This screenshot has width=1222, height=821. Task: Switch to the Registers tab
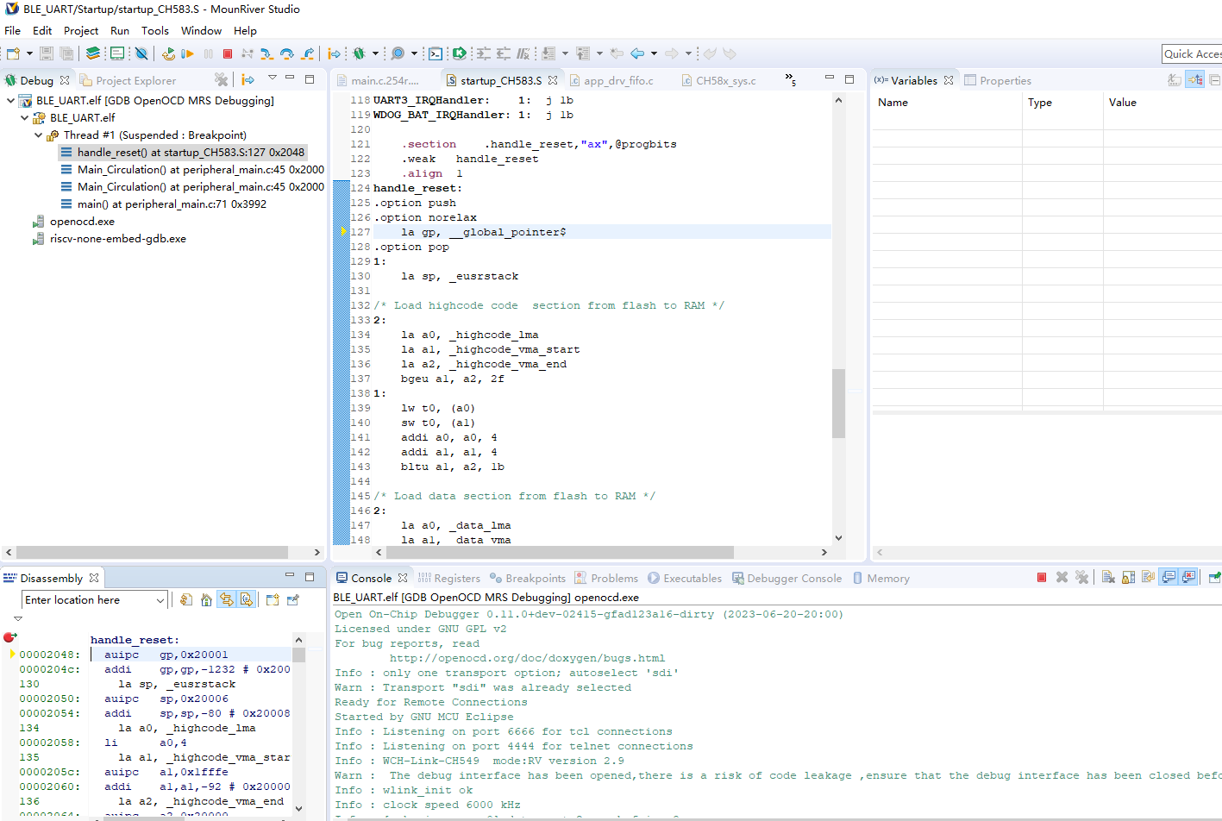[x=449, y=578]
